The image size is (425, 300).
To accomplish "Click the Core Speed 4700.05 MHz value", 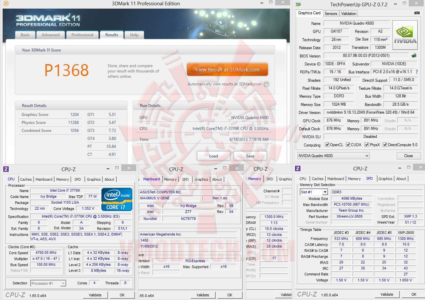I will [x=46, y=252].
